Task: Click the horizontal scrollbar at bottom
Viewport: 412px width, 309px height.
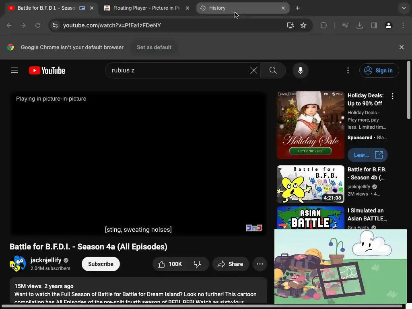Action: point(202,306)
